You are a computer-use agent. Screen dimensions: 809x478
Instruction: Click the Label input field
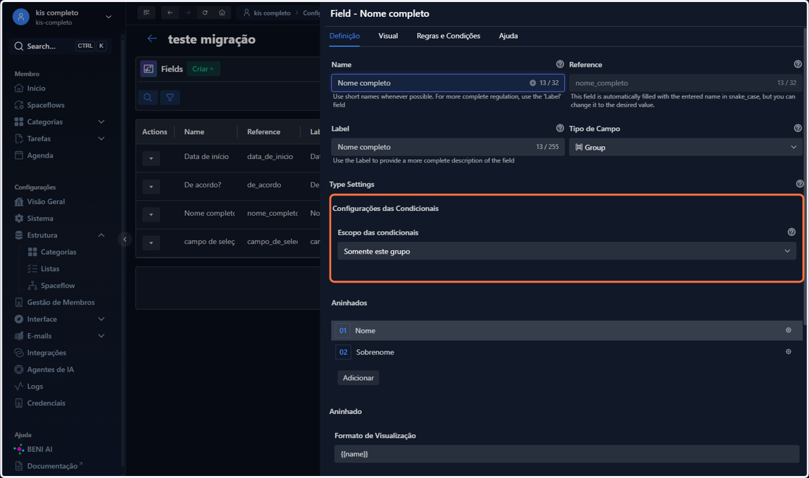tap(448, 147)
